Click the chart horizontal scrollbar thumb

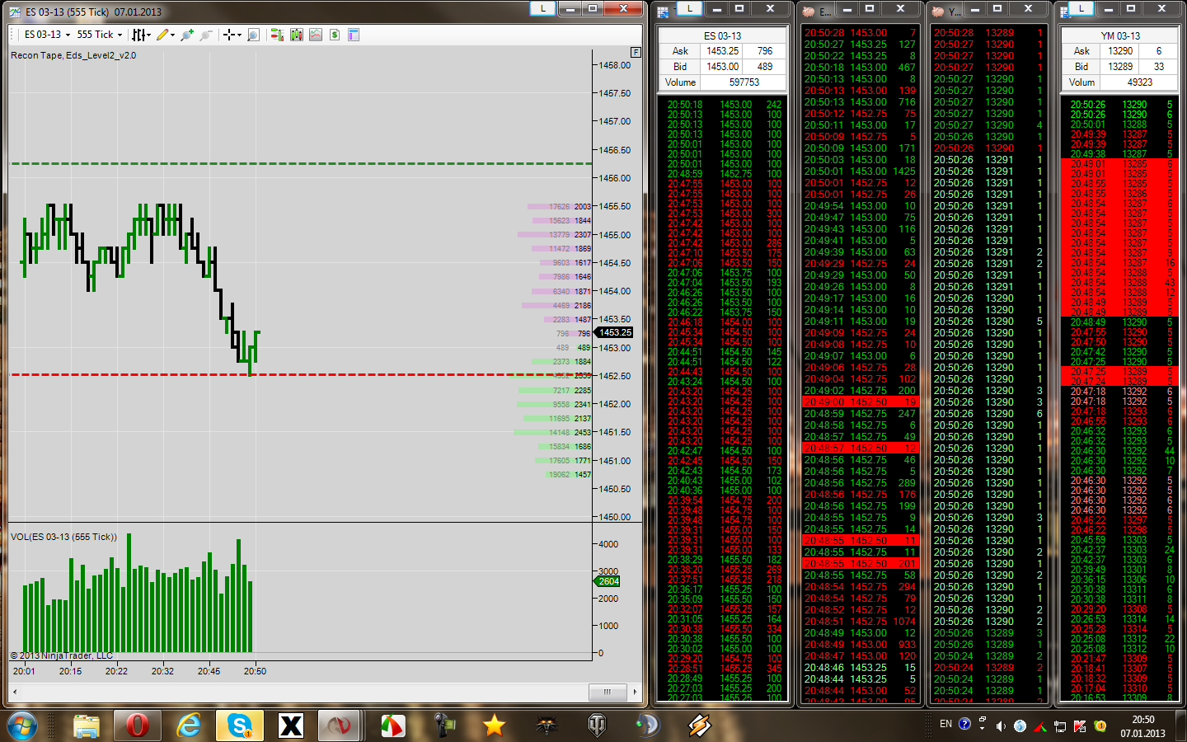pyautogui.click(x=608, y=692)
